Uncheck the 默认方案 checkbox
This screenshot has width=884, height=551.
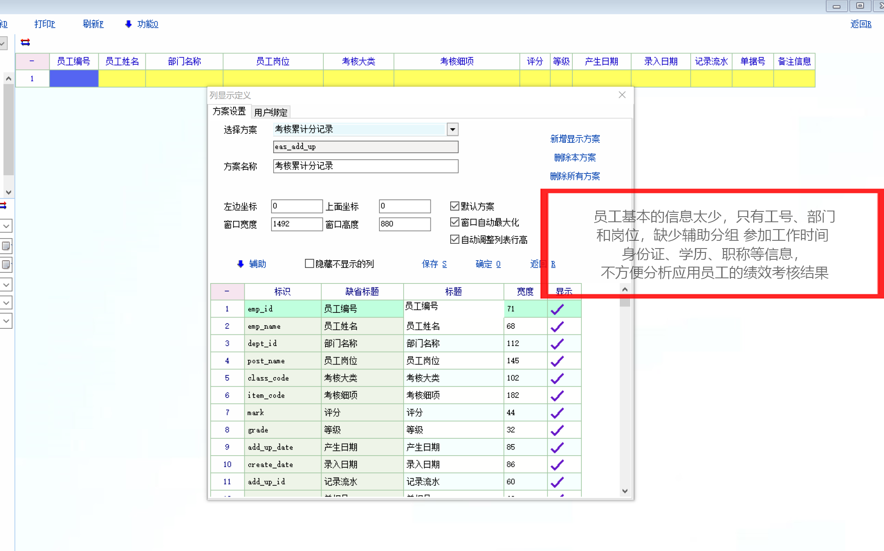(454, 206)
